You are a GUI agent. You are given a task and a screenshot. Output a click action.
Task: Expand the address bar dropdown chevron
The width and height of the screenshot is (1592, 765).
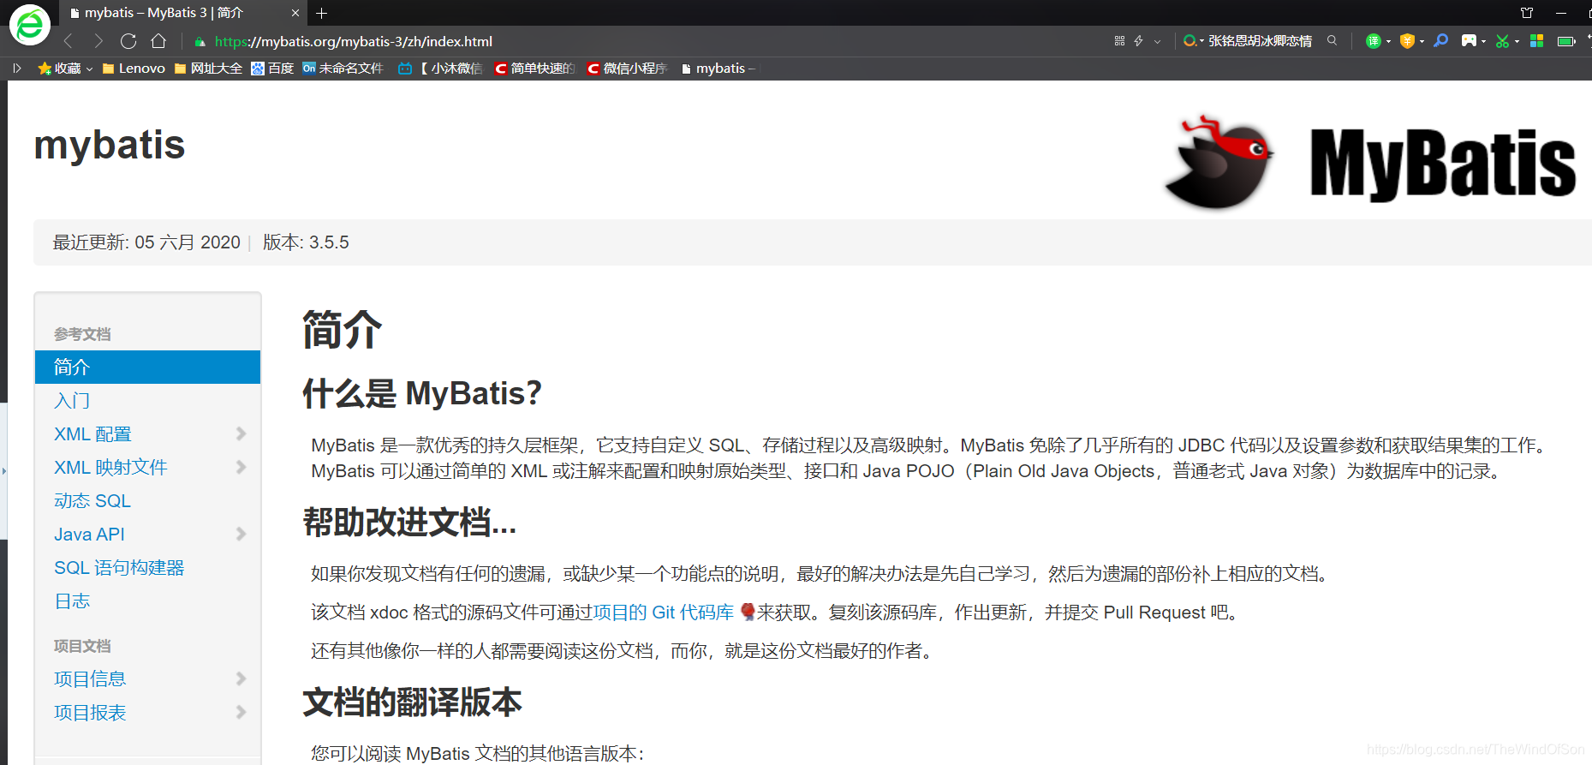point(1157,41)
